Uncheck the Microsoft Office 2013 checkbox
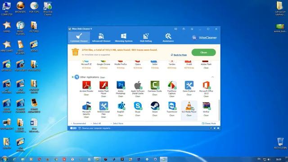This screenshot has height=162, width=288. 209,88
